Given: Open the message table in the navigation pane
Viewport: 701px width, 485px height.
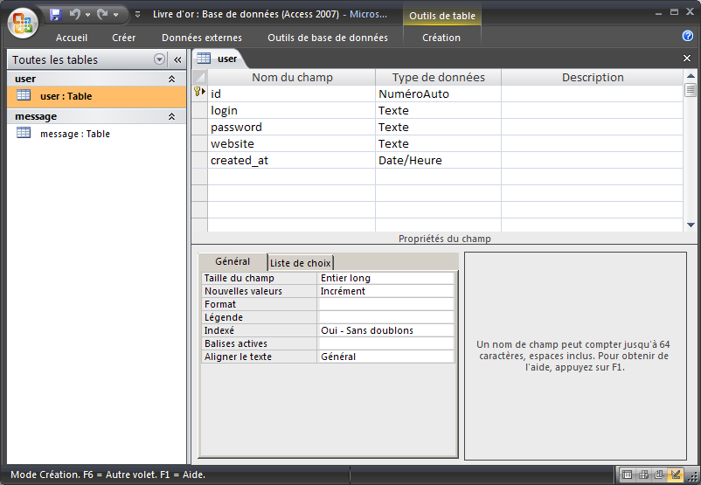Looking at the screenshot, I should [x=74, y=134].
